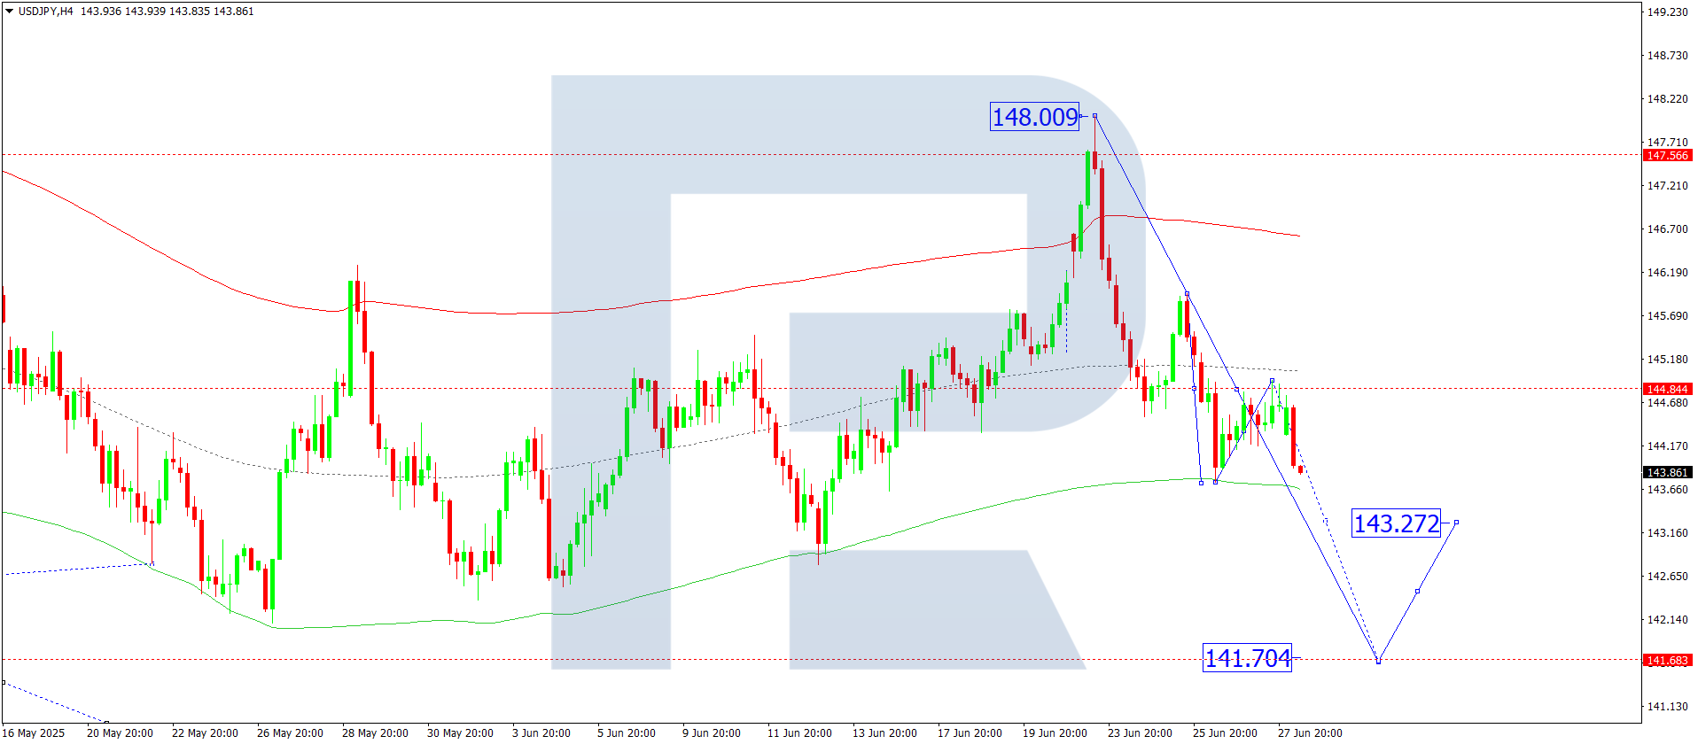1698x744 pixels.
Task: Select the 148.009 price label box
Action: [1034, 117]
